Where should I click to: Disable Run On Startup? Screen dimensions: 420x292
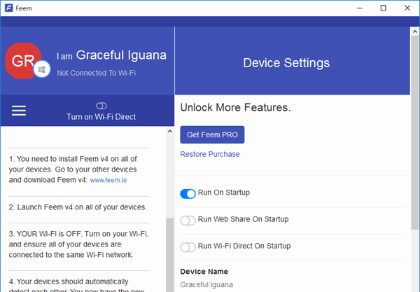tap(188, 194)
